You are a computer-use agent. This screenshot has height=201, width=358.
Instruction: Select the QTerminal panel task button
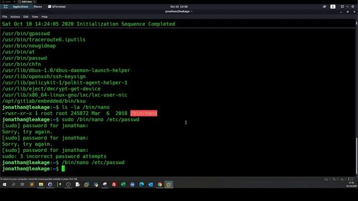click(x=57, y=7)
